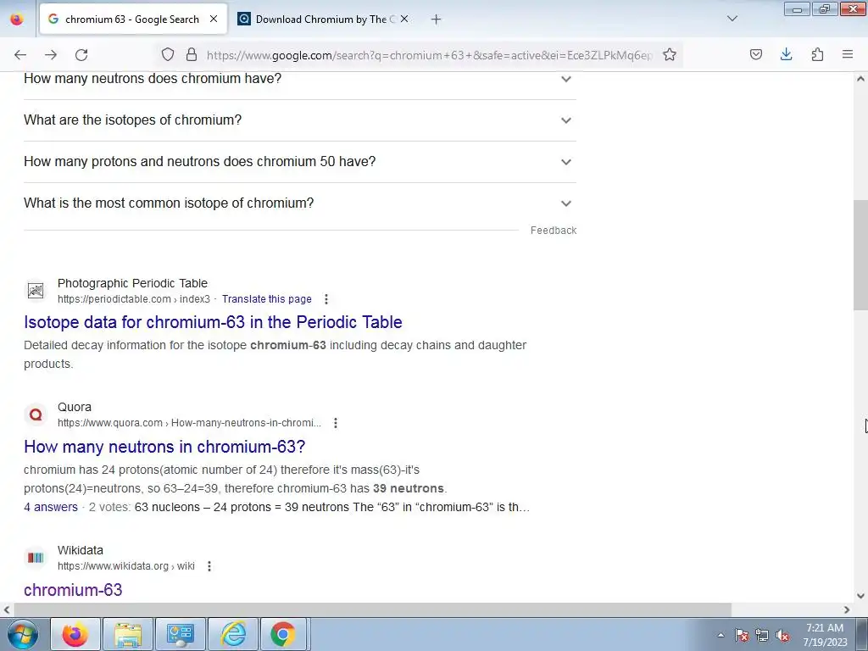Open the Downloads panel
The height and width of the screenshot is (651, 868).
coord(786,54)
